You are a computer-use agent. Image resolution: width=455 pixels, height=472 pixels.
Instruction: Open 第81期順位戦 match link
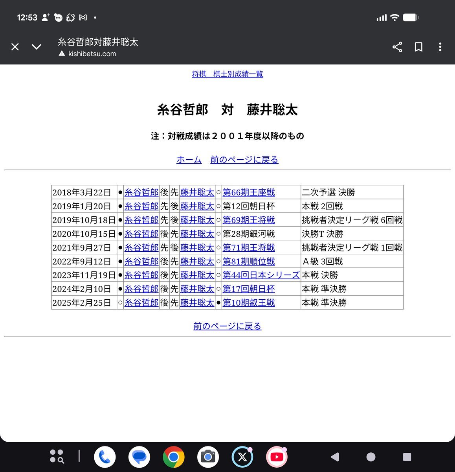[249, 262]
